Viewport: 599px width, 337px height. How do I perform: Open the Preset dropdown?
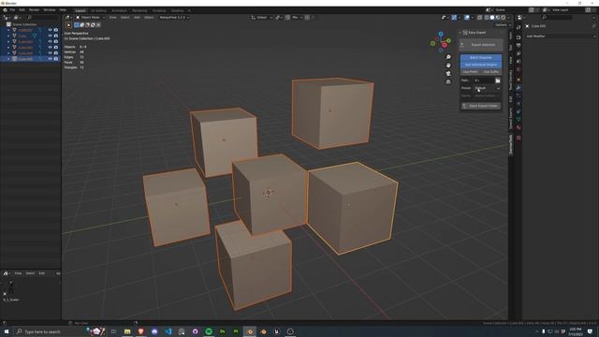click(487, 88)
